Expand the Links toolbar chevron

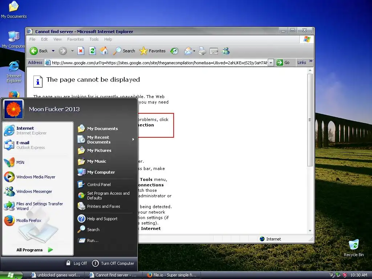tap(311, 61)
